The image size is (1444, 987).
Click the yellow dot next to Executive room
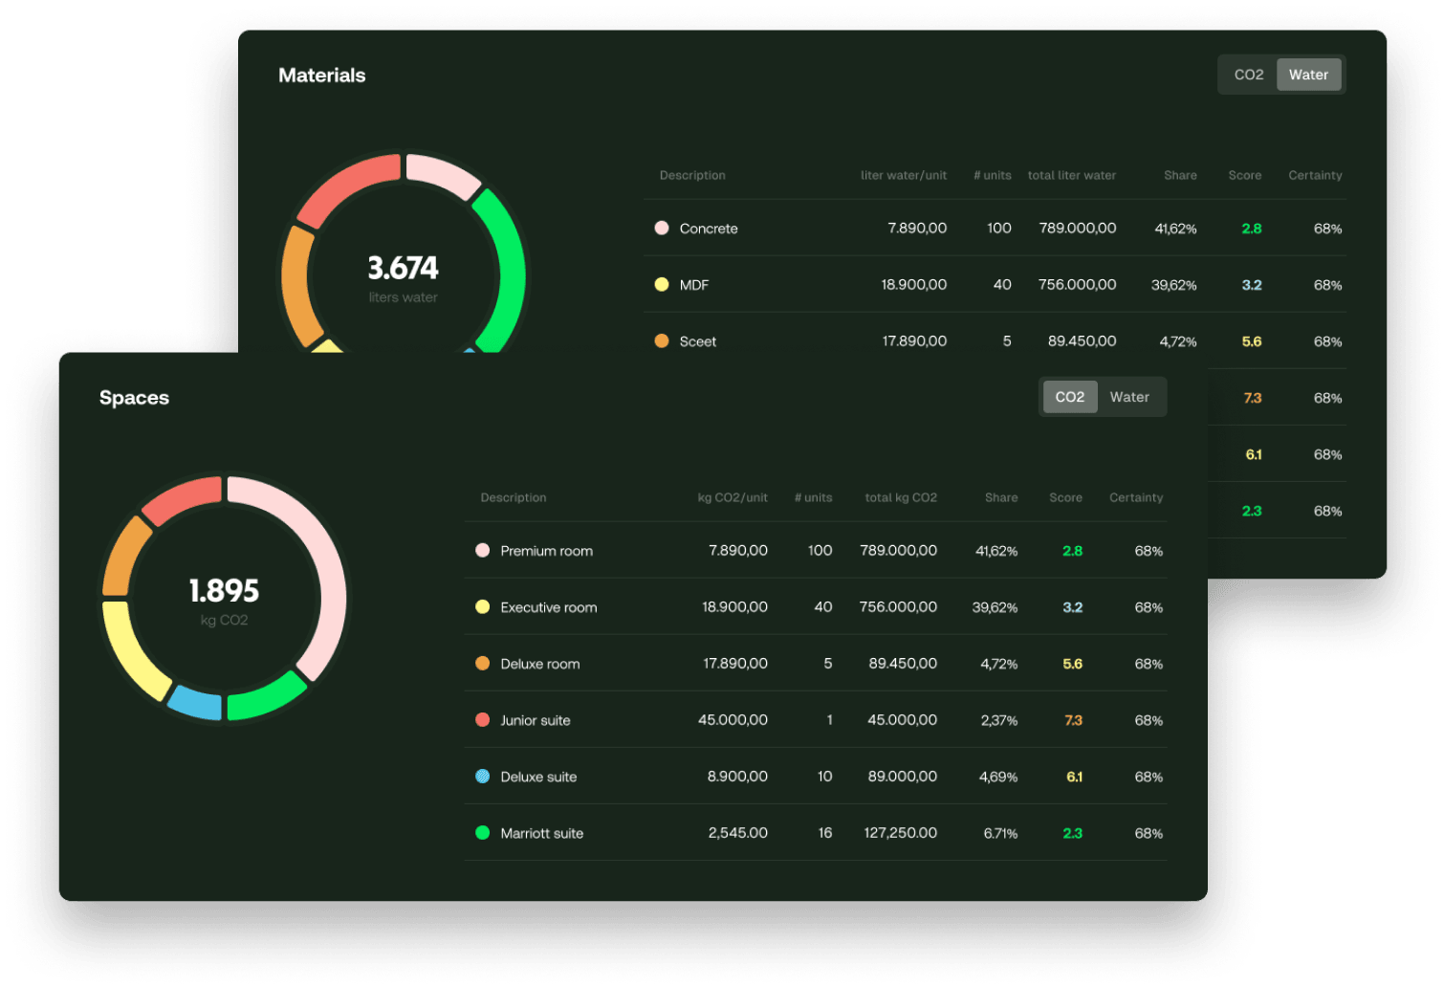tap(482, 606)
